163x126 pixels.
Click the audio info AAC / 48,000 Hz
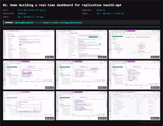click(31, 17)
